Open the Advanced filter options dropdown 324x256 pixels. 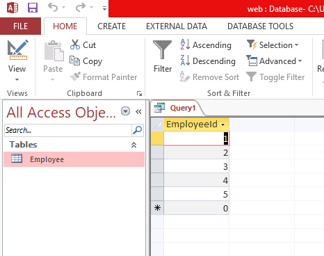click(275, 61)
